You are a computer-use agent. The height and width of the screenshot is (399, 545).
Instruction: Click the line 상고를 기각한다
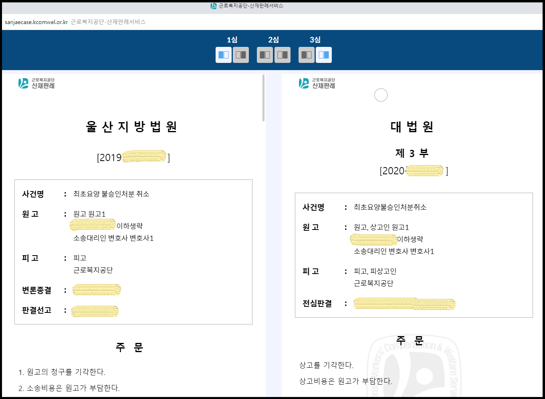pyautogui.click(x=327, y=365)
